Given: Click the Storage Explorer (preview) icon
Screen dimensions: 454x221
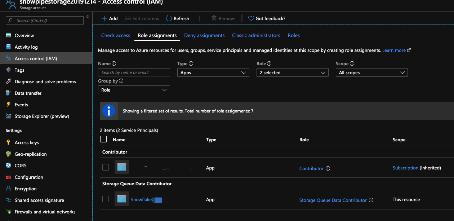Looking at the screenshot, I should 8,116.
